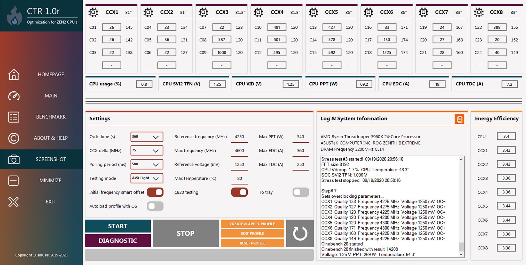Screen dimensions: 526x265
Task: Choose Exit from the sidebar
Action: 13,202
